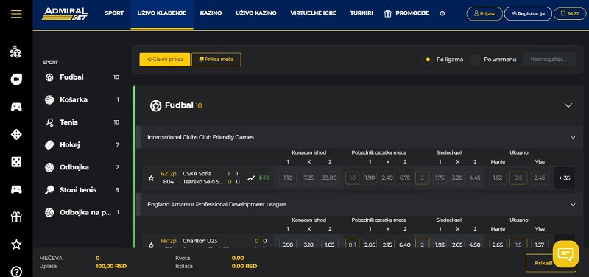Open the KAZINO tab
The image size is (589, 277).
(x=211, y=13)
